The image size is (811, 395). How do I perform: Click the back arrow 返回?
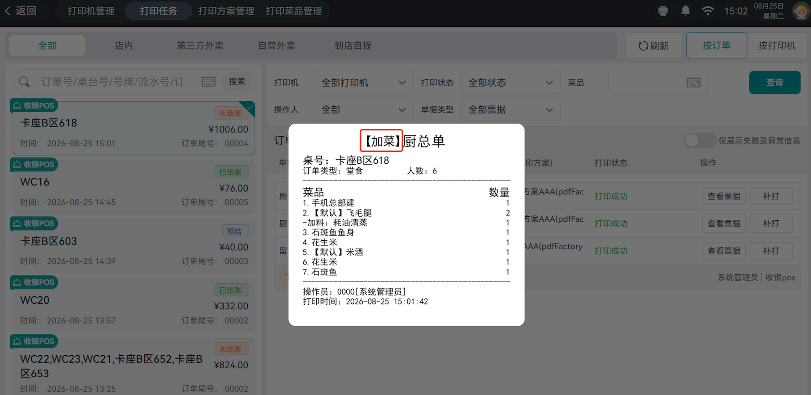coord(21,10)
